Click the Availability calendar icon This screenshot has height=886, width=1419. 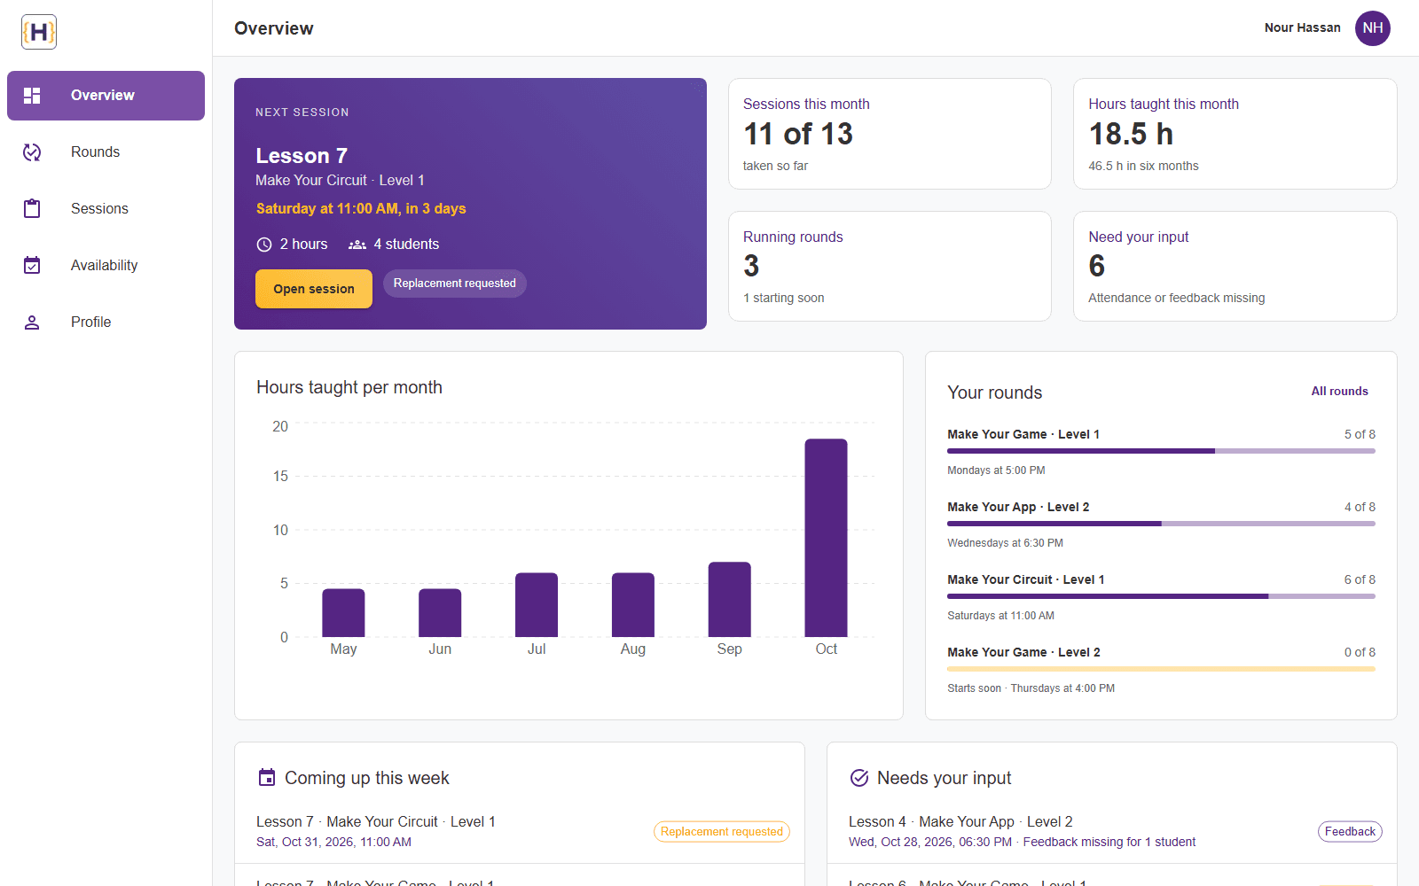coord(32,266)
